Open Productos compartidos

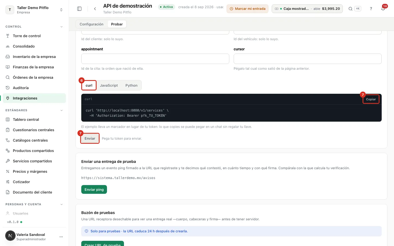pos(34,151)
